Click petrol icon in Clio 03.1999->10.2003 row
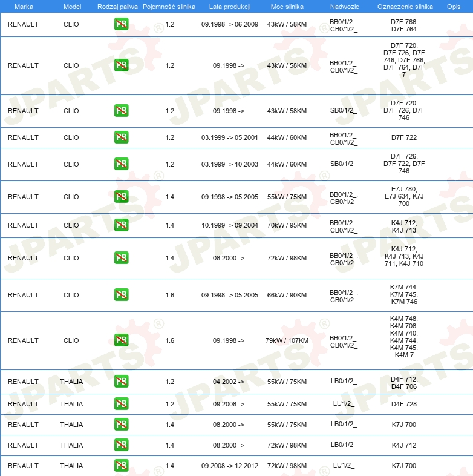Screen dimensions: 473x476 (122, 164)
